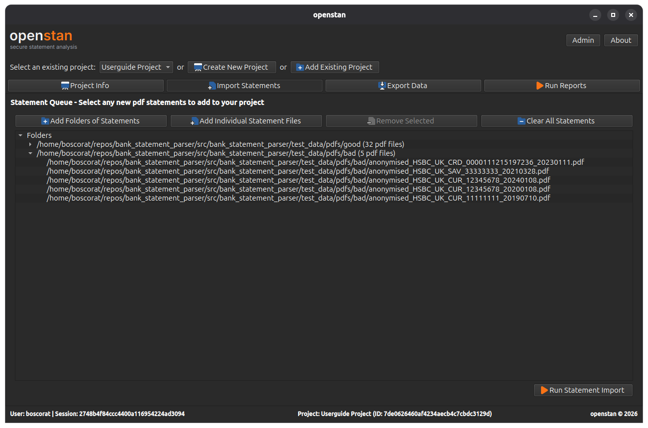Select the HSBC_UK_CRD_0000111215197236_20230111.pdf row

tap(324, 162)
